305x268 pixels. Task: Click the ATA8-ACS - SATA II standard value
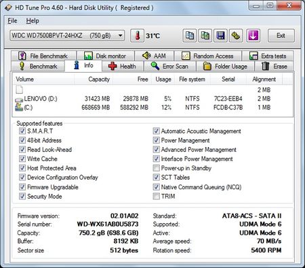252,216
